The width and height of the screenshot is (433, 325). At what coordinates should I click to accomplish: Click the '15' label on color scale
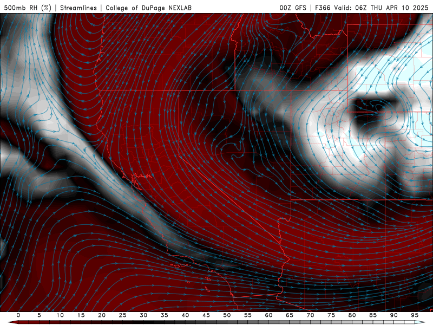(x=81, y=315)
